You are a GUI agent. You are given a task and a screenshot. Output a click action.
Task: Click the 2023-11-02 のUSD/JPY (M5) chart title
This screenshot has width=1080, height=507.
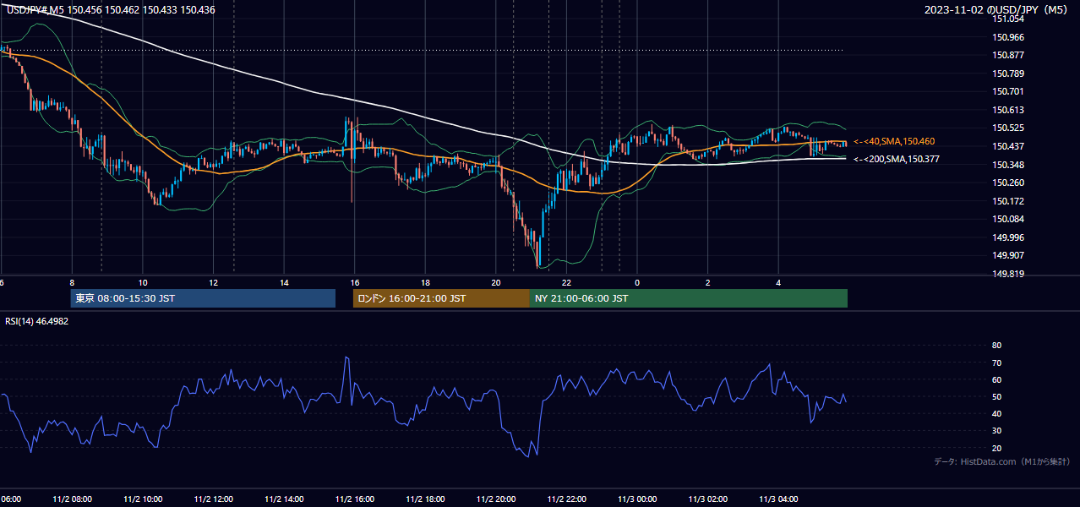pyautogui.click(x=996, y=10)
